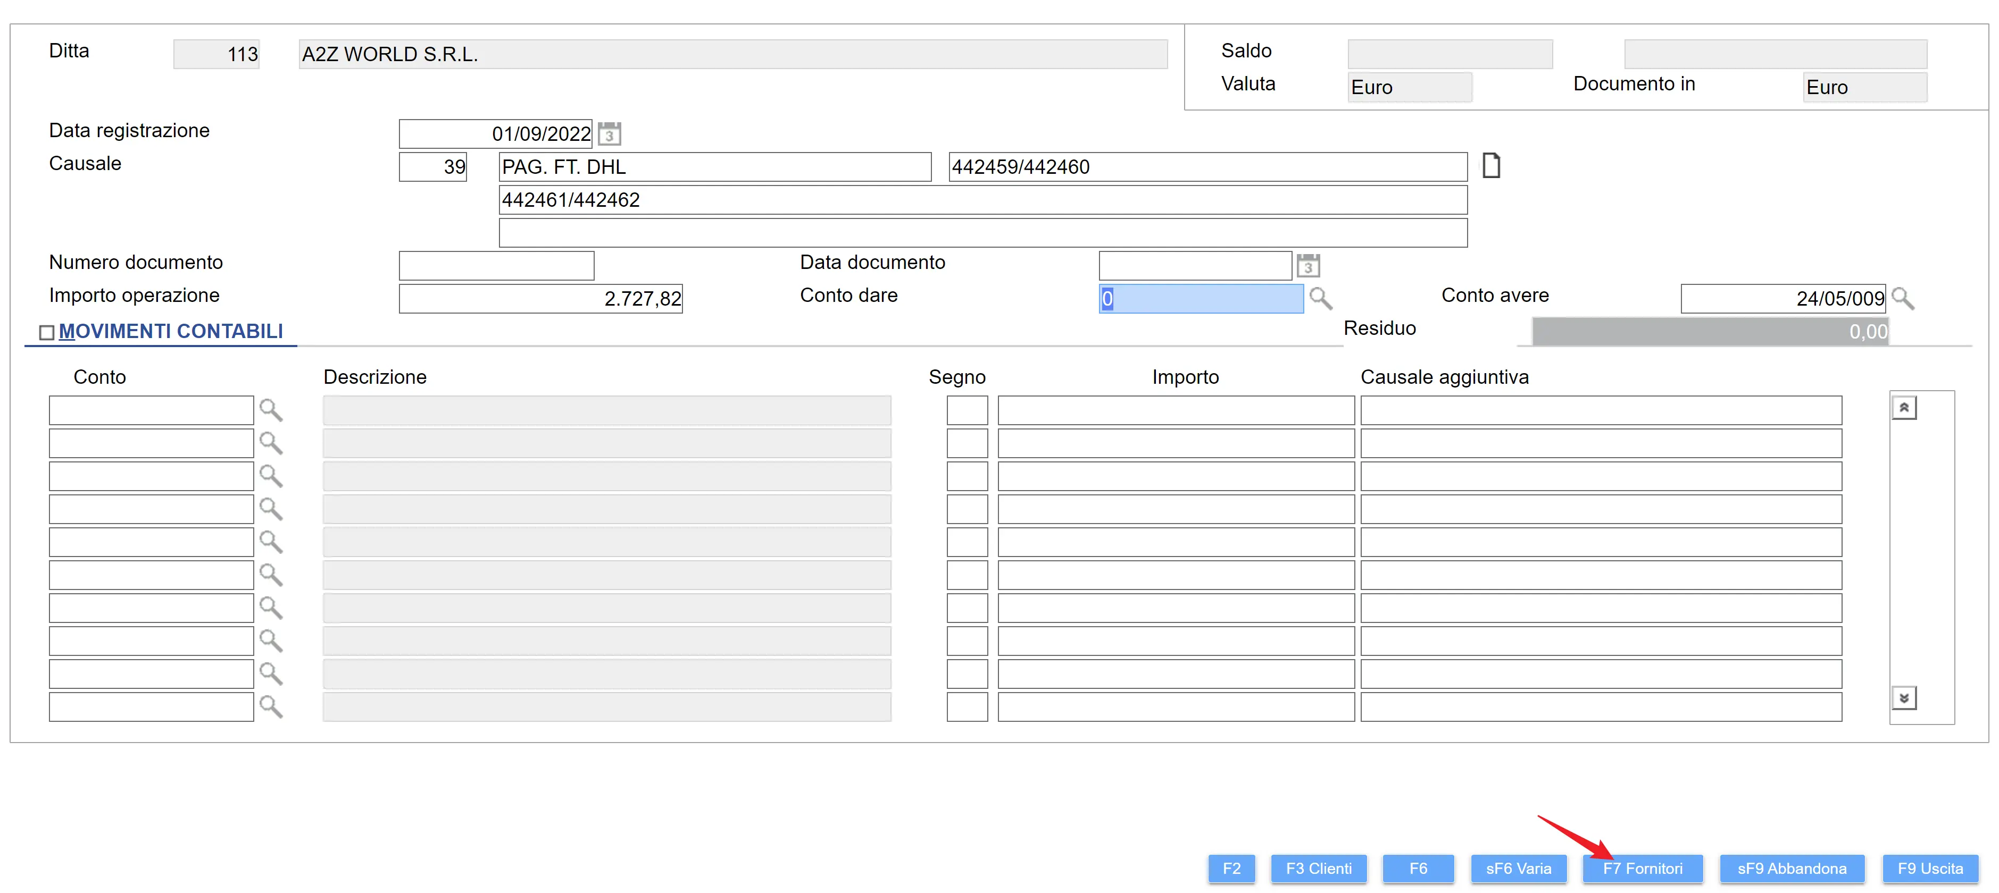Image resolution: width=1999 pixels, height=893 pixels.
Task: Click last row Conto search magnifier
Action: tap(270, 706)
